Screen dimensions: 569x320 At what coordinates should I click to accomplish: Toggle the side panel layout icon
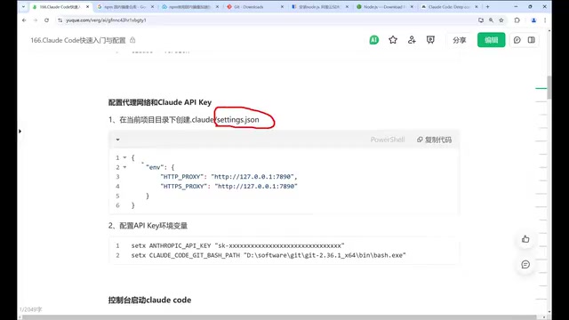pos(532,40)
